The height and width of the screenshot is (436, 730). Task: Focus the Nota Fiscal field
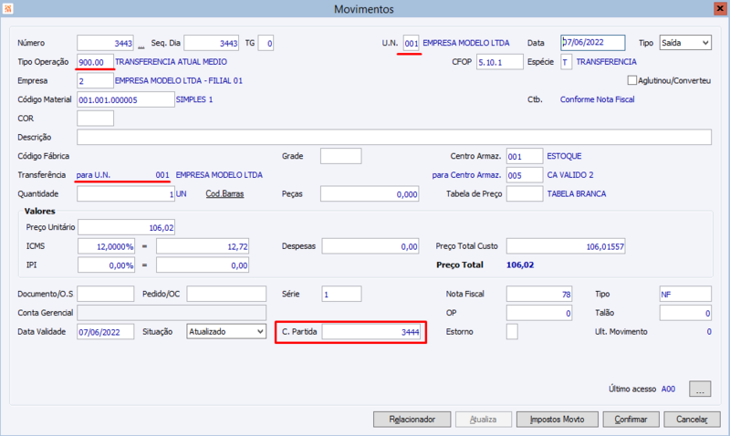539,294
